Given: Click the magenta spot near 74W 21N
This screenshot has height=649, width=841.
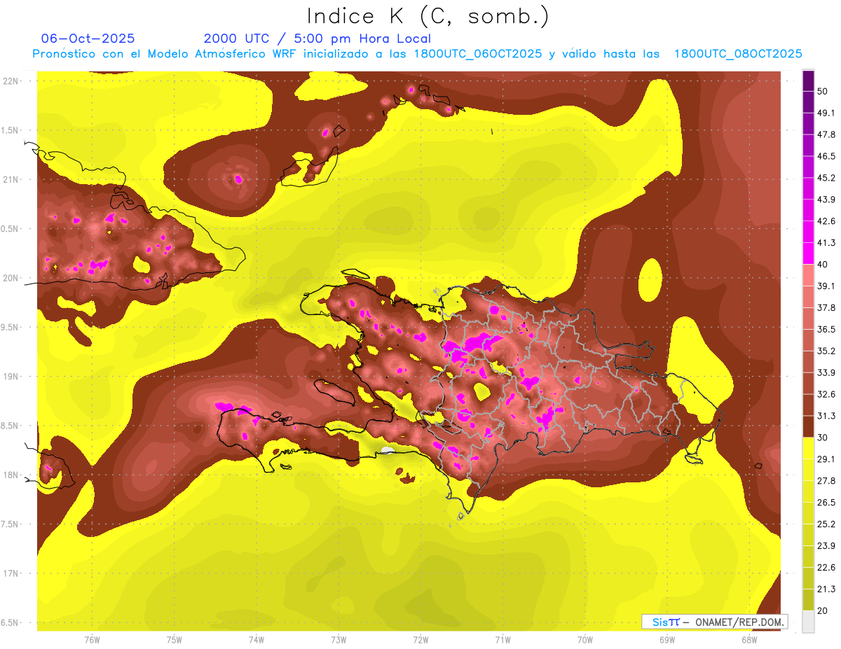Looking at the screenshot, I should coord(239,179).
